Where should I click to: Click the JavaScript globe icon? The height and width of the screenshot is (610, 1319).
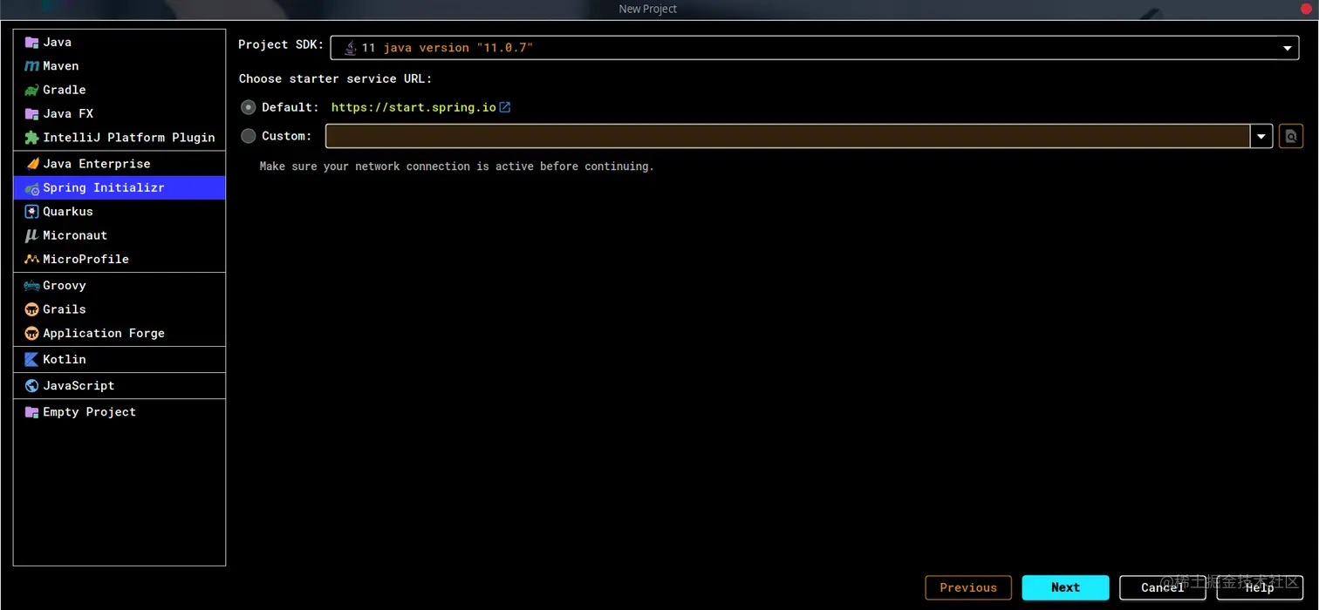(31, 385)
